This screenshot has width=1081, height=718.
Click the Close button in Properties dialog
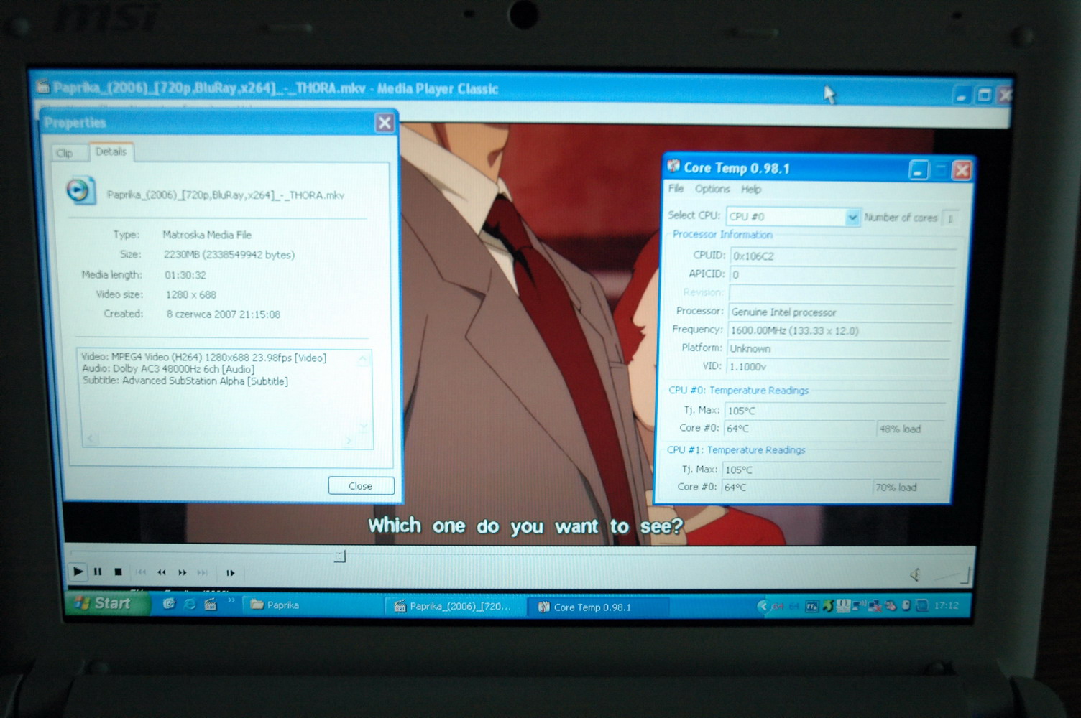pyautogui.click(x=361, y=485)
